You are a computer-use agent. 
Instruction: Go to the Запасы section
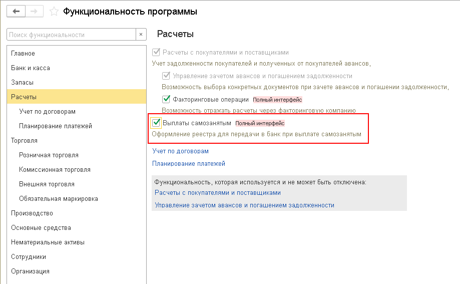click(x=23, y=83)
